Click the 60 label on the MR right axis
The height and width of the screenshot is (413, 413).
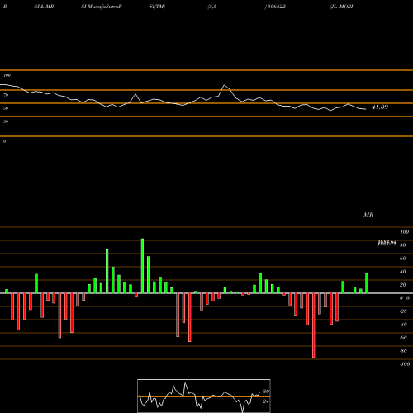403,259
